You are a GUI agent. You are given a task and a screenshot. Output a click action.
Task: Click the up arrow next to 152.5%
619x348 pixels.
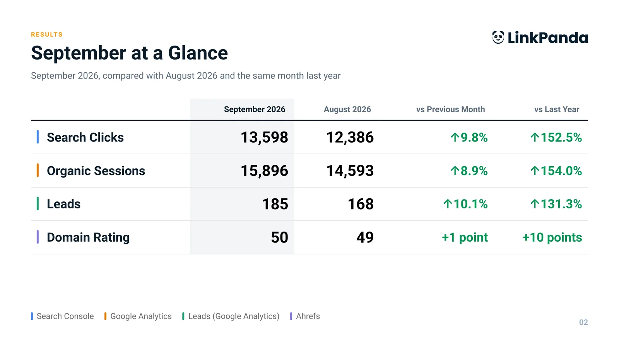(535, 137)
